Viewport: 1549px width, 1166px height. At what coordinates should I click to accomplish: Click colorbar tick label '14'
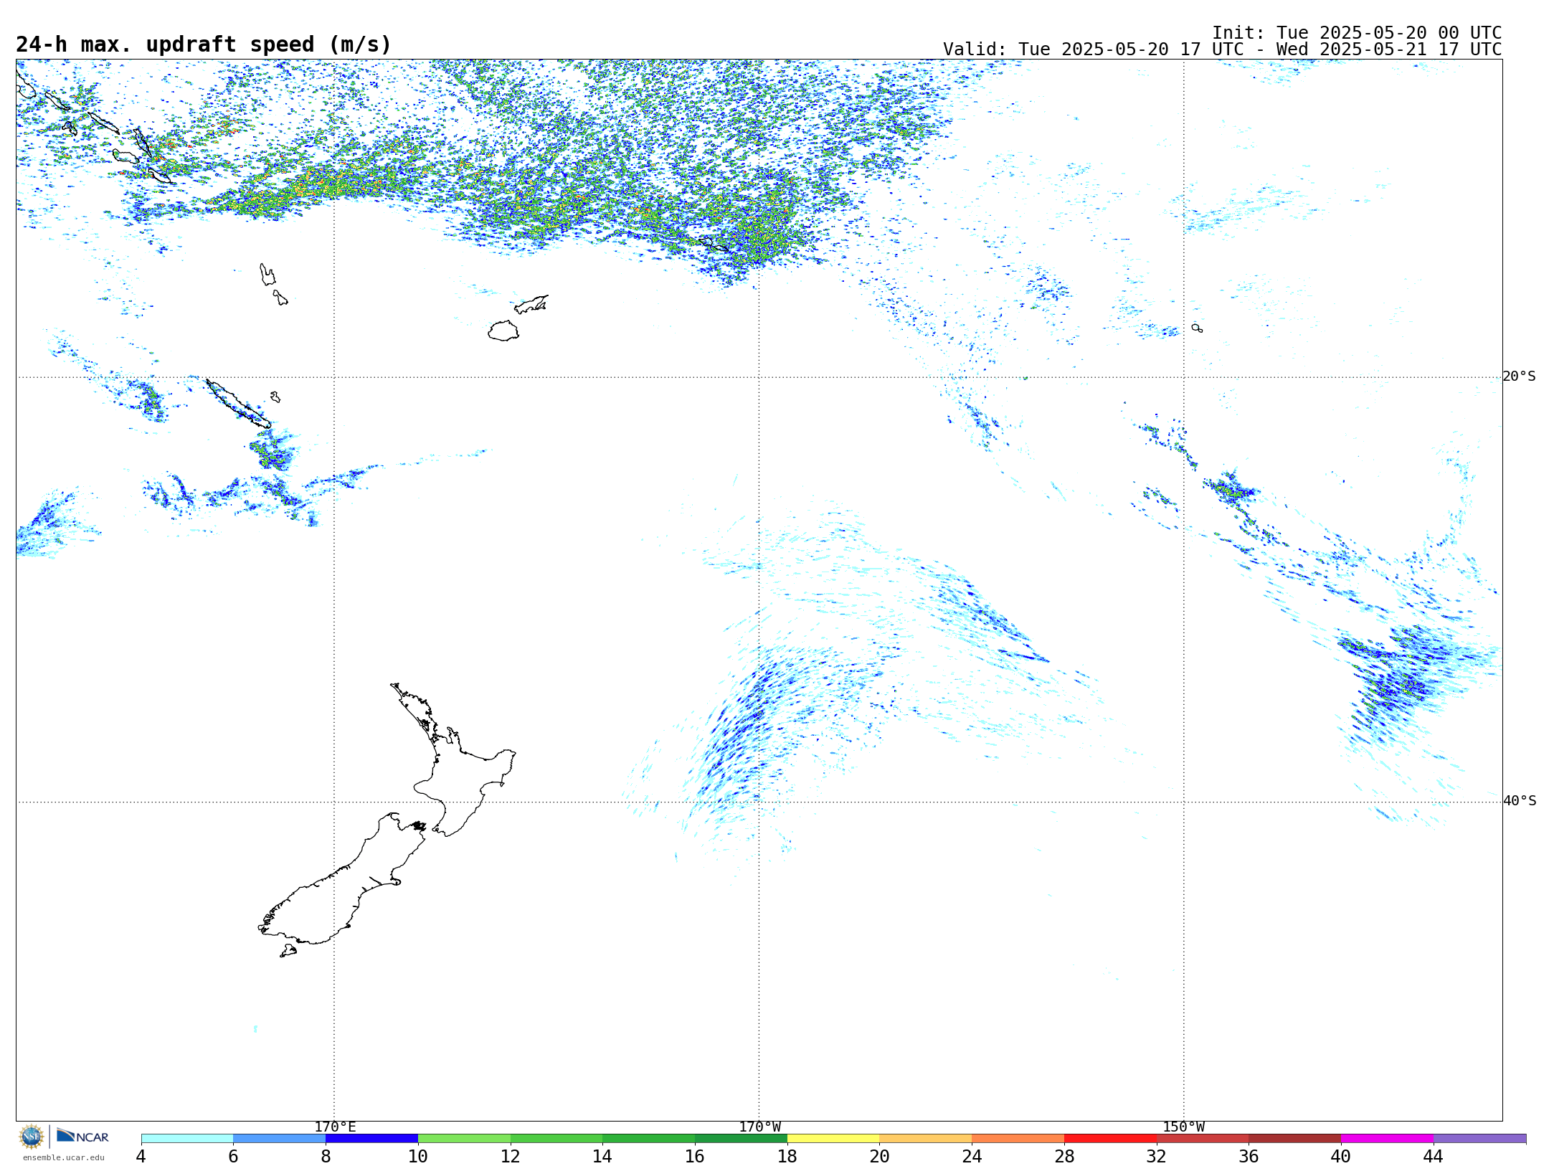click(x=602, y=1157)
